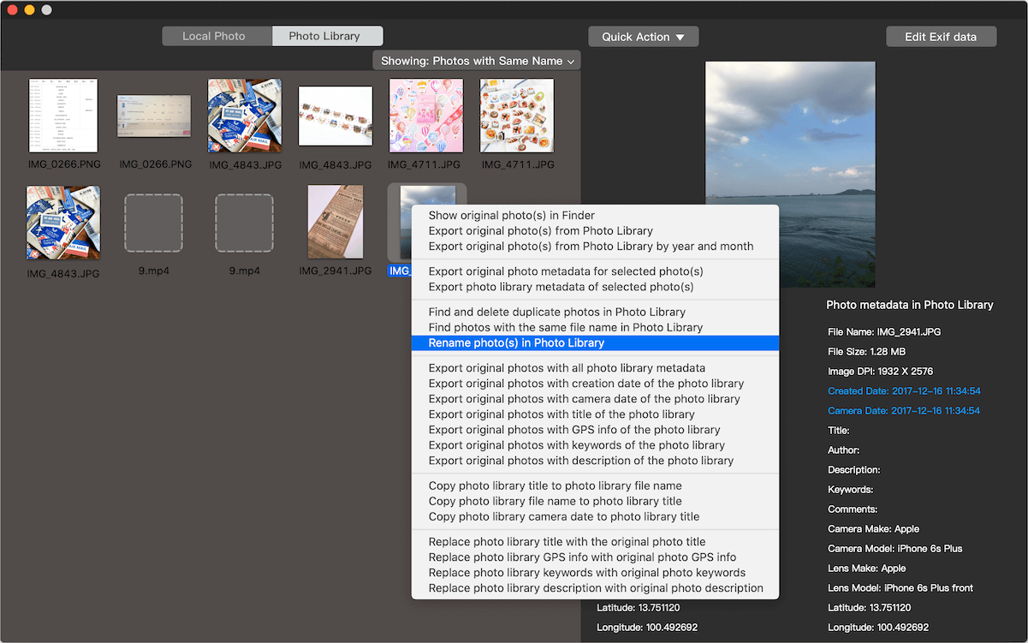The height and width of the screenshot is (643, 1028).
Task: Select the IMG_4843.JPG thumbnail in second row
Action: pyautogui.click(x=63, y=223)
